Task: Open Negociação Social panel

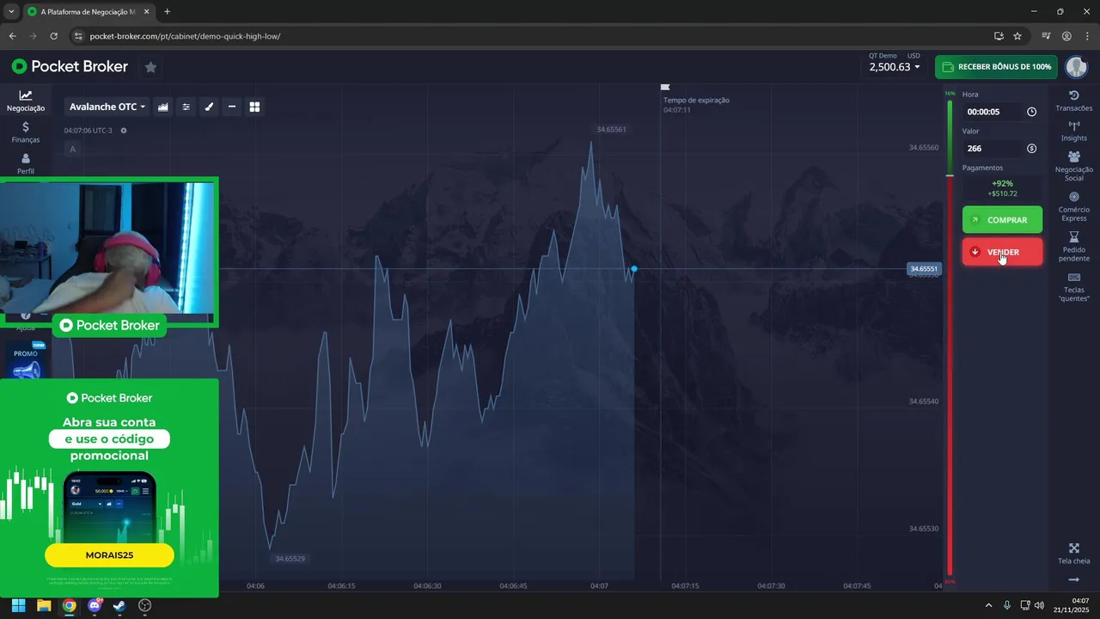Action: click(x=1073, y=166)
